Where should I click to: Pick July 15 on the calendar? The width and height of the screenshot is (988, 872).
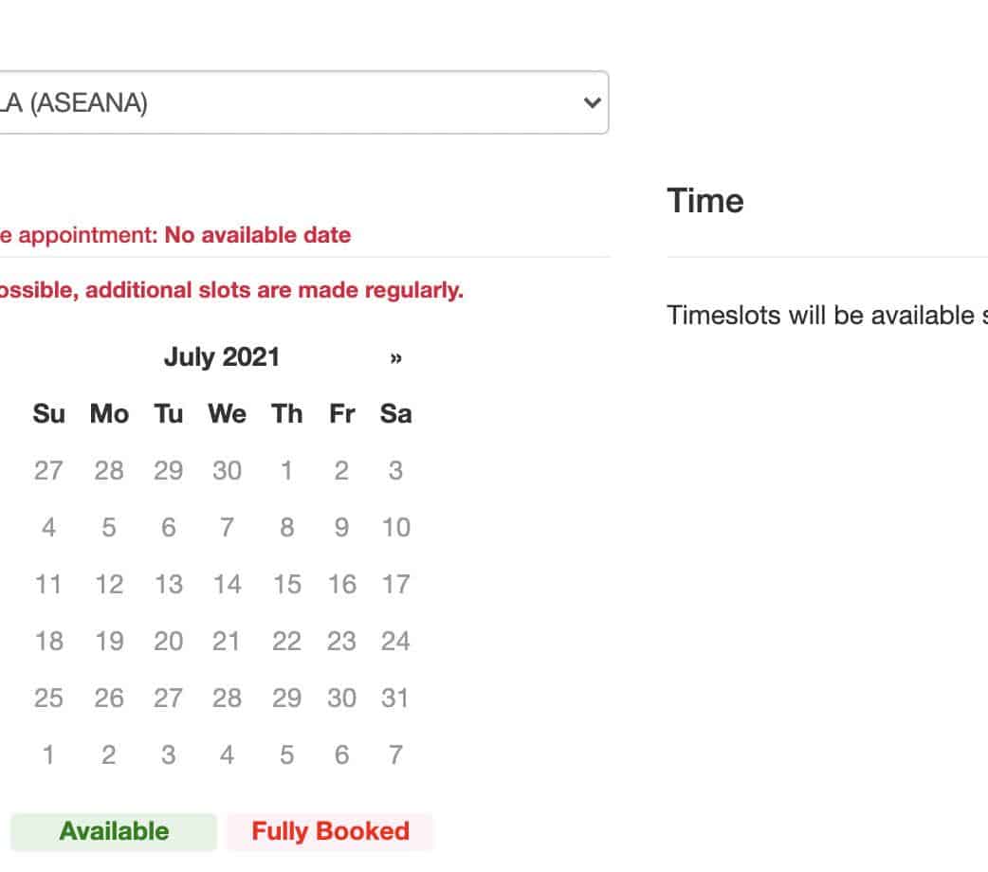286,585
